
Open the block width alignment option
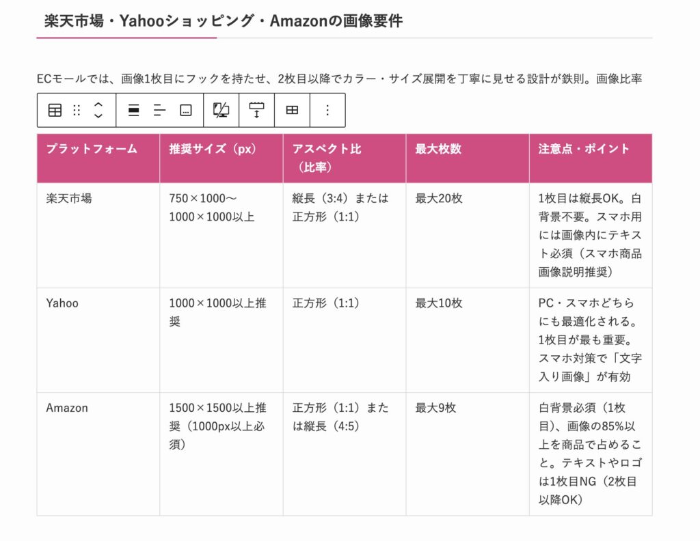tap(133, 110)
